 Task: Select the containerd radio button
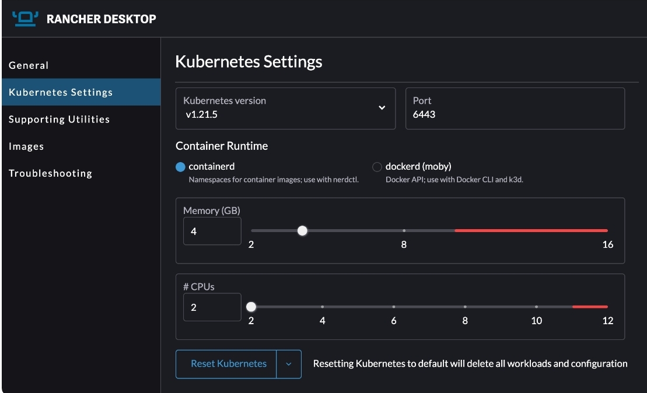pos(180,167)
